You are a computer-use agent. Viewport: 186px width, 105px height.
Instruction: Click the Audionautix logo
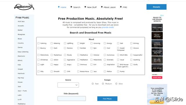24,7
